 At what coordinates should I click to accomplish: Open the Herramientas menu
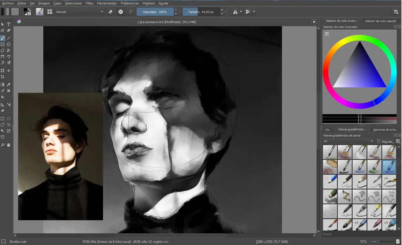click(107, 3)
